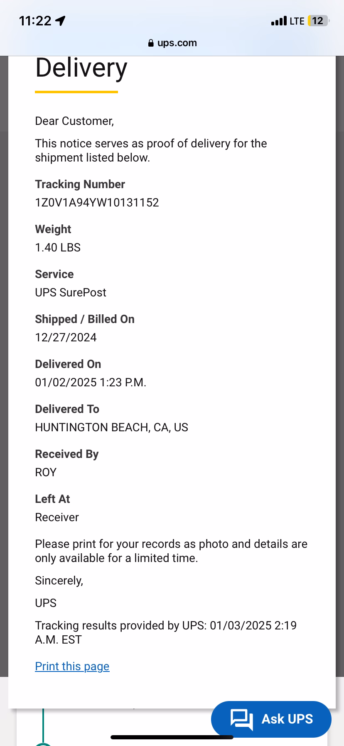
Task: Select the tracking number 1Z0V1A94YW10131152
Action: click(97, 203)
